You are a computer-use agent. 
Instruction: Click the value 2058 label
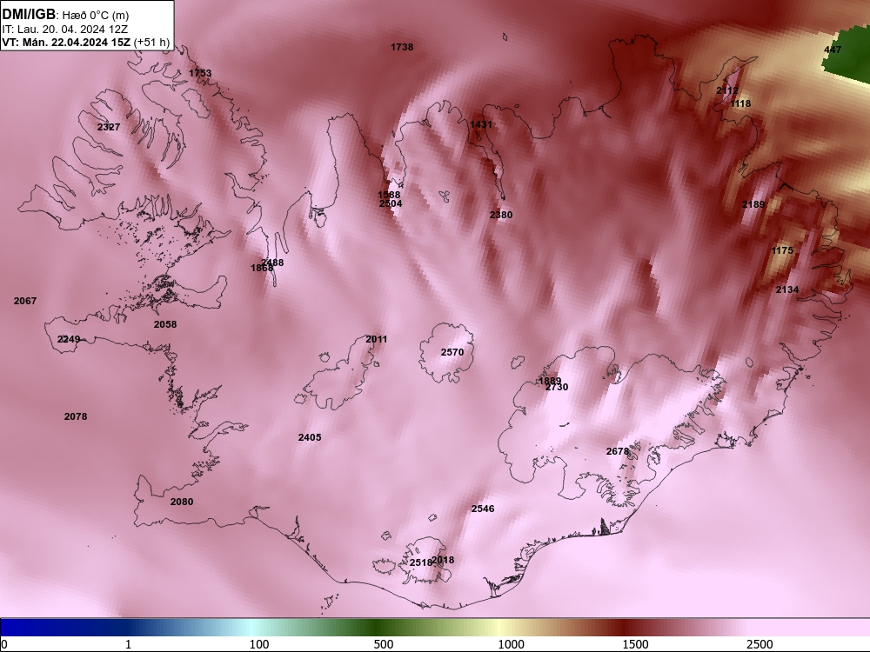tap(165, 324)
